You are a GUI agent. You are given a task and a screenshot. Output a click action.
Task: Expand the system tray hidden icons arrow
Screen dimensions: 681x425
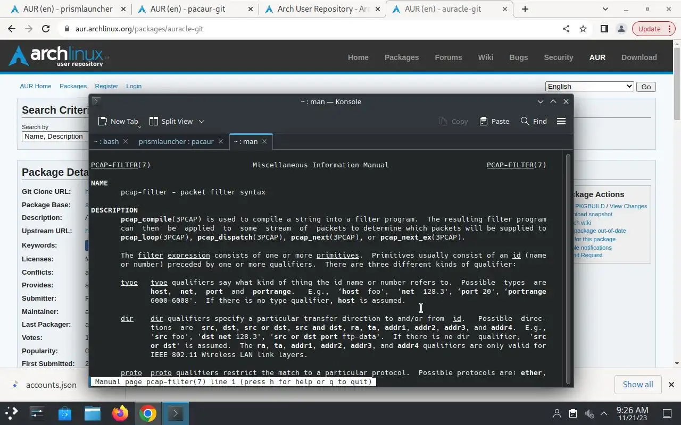604,413
